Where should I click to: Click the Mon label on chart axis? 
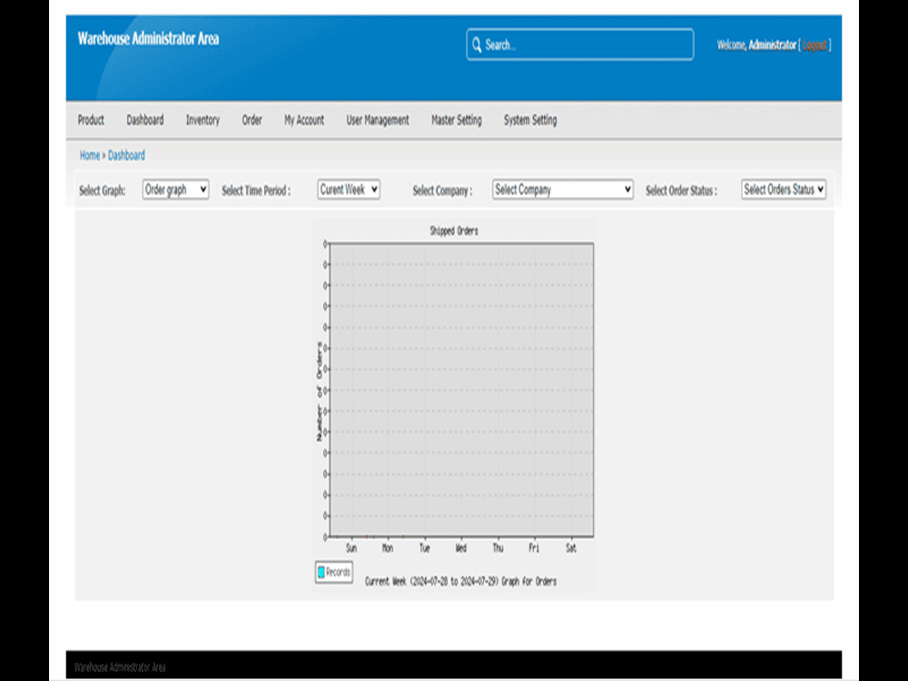(388, 548)
